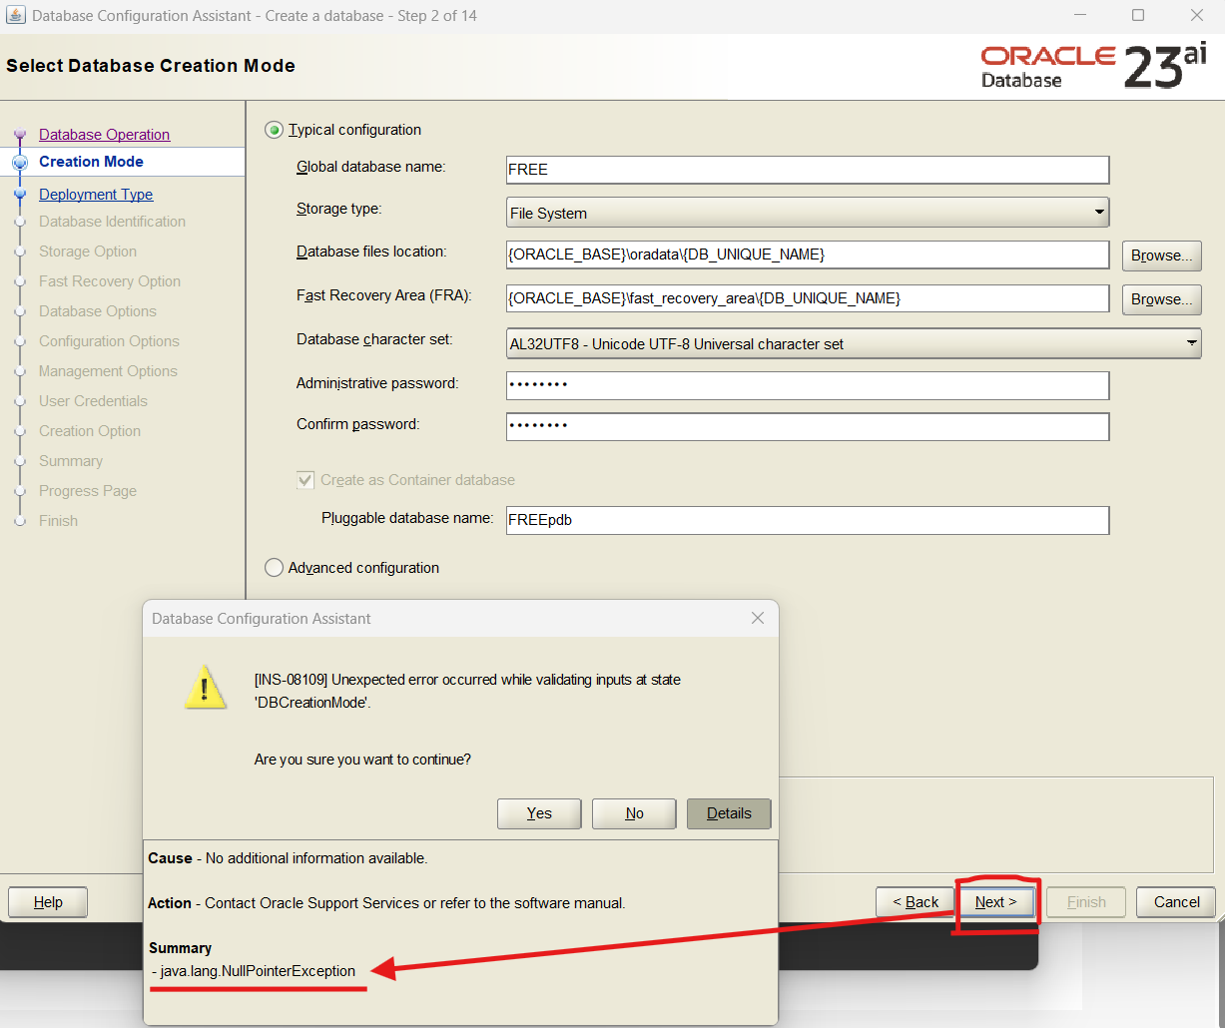Click the Creation Option step

pyautogui.click(x=90, y=431)
